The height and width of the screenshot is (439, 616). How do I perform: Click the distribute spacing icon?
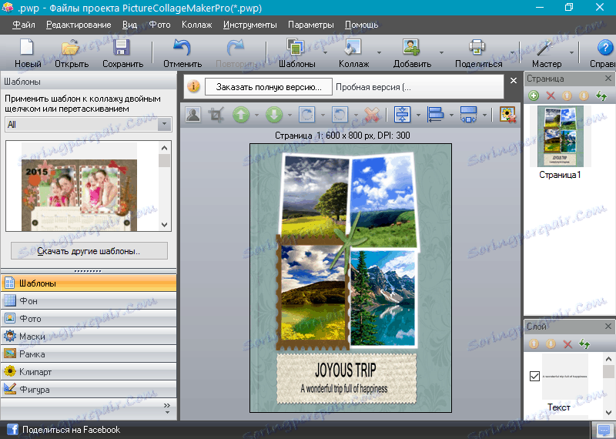(468, 115)
